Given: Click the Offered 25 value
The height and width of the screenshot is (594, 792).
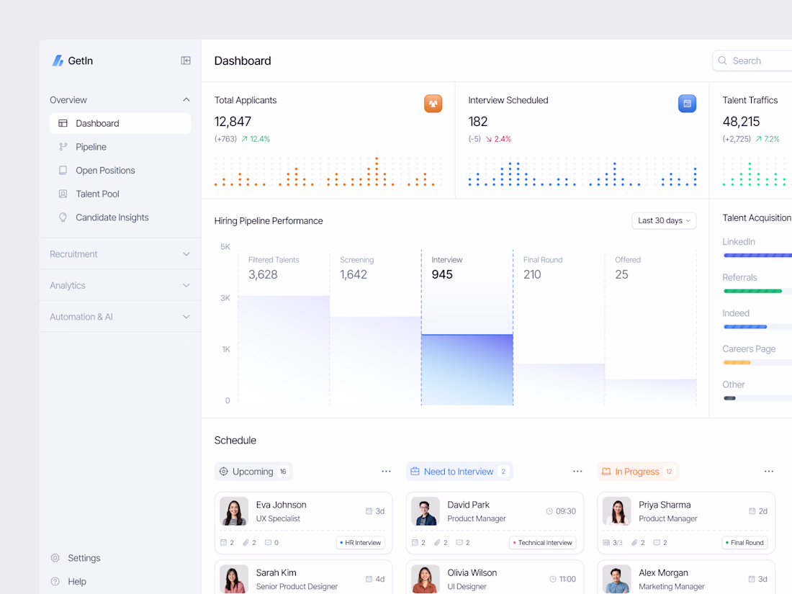Looking at the screenshot, I should [x=621, y=274].
